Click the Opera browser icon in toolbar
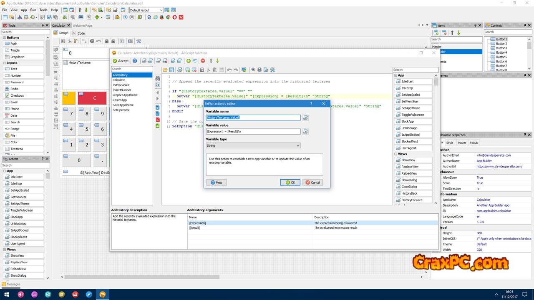The height and width of the screenshot is (300, 534). coord(174,17)
